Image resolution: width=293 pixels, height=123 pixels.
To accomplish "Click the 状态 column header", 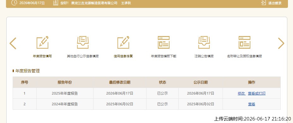I will [162, 82].
